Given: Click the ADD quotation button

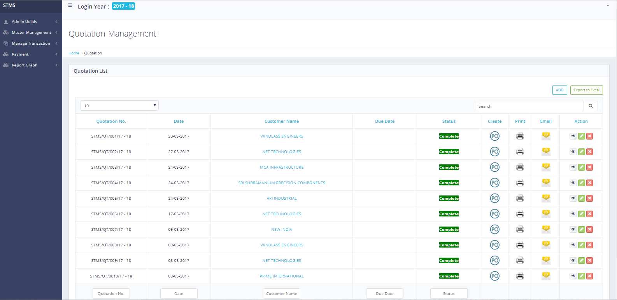Looking at the screenshot, I should coord(559,90).
